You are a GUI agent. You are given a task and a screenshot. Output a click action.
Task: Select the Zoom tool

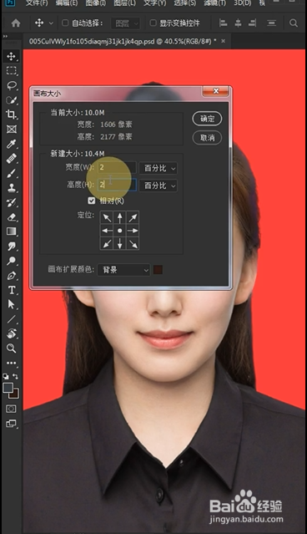[x=11, y=348]
